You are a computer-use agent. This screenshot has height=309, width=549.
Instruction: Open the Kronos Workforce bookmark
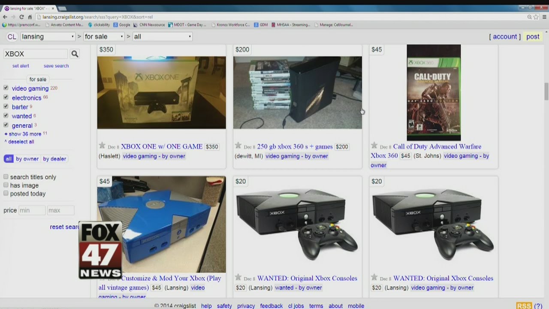[x=231, y=25]
